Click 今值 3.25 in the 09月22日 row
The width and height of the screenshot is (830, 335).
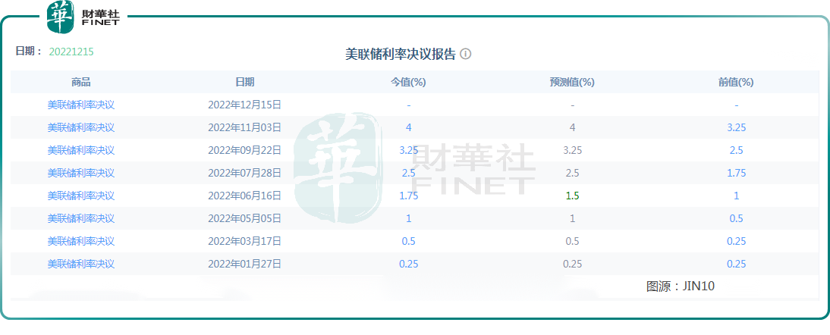tap(409, 150)
